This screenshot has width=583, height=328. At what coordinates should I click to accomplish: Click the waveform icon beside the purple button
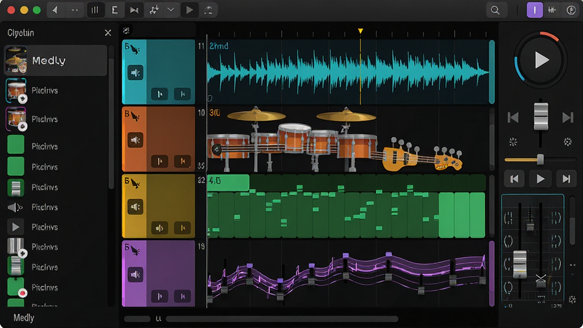point(552,10)
